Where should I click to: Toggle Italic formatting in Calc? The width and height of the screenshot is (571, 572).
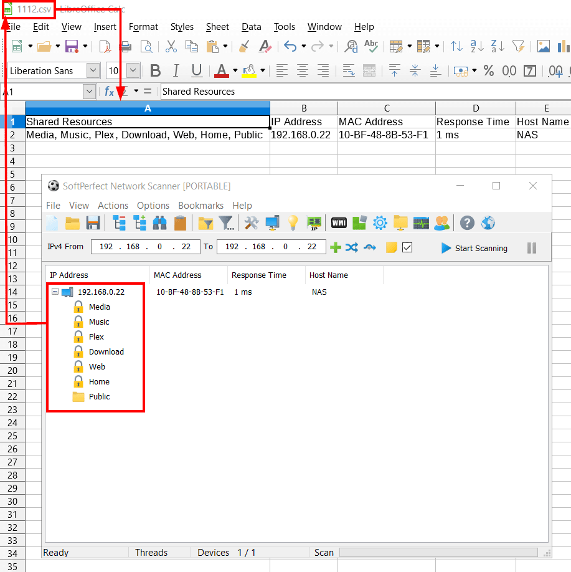(176, 70)
